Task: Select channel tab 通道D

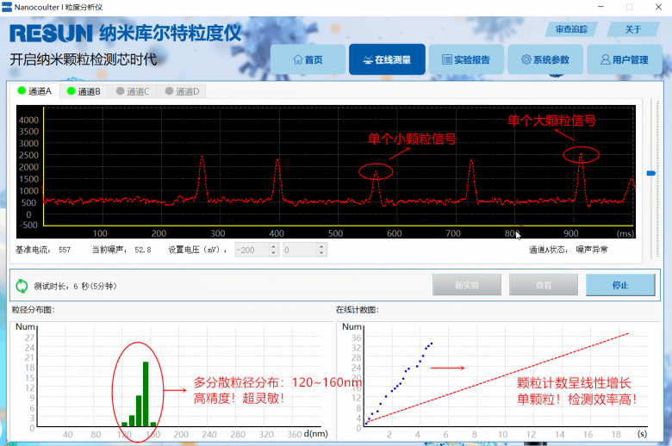Action: point(182,91)
